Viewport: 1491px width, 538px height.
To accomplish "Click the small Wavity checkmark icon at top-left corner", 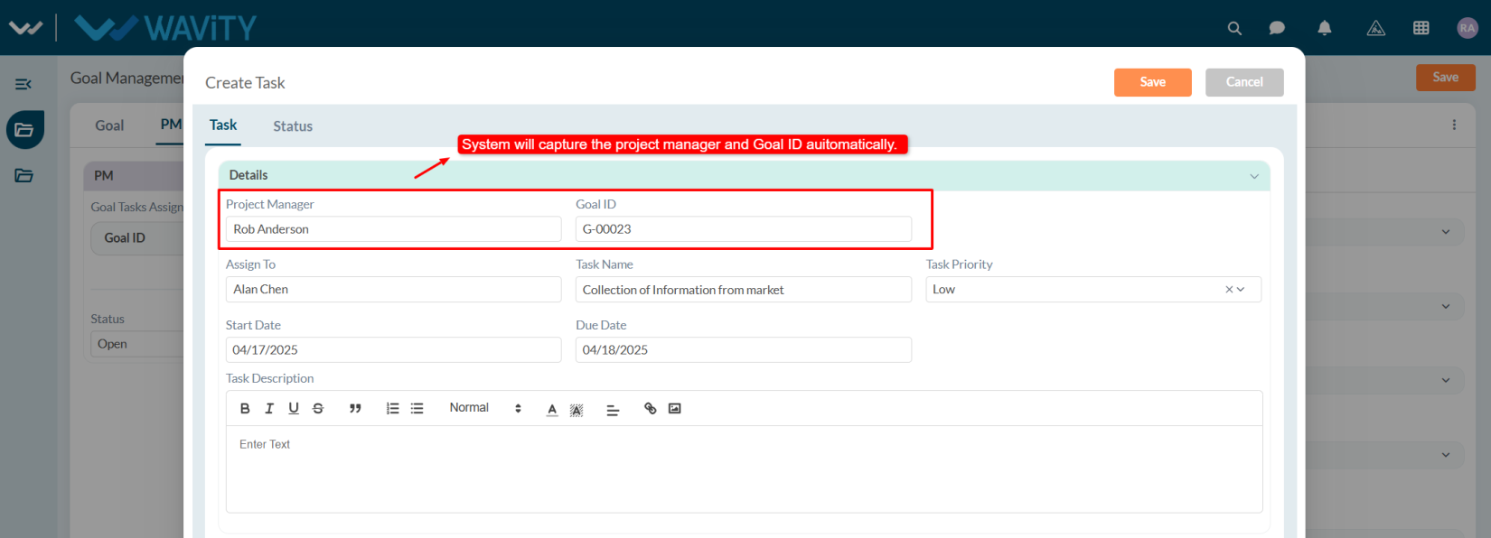I will [x=25, y=28].
